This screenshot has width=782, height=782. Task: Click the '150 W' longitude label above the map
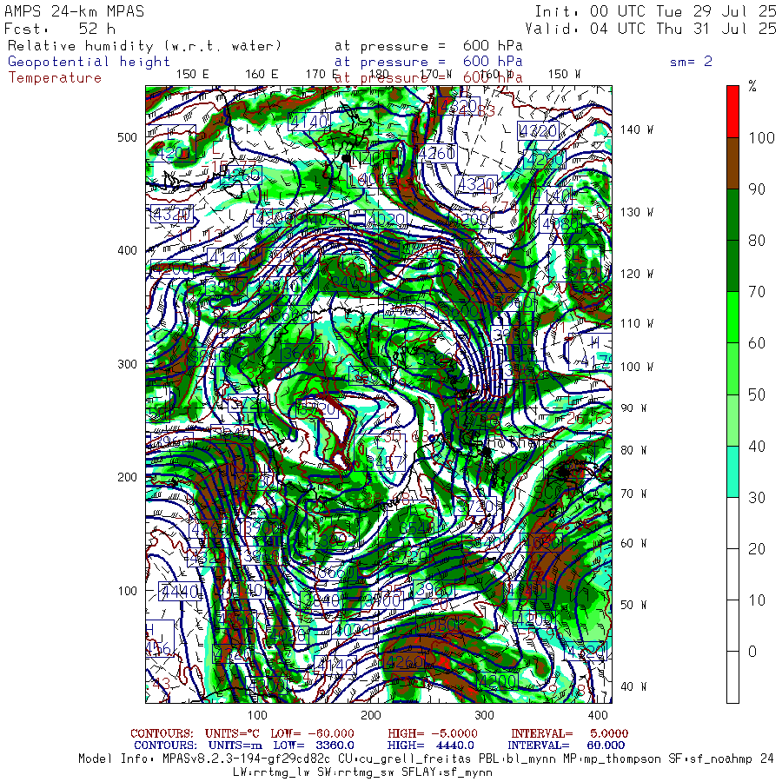coord(564,75)
